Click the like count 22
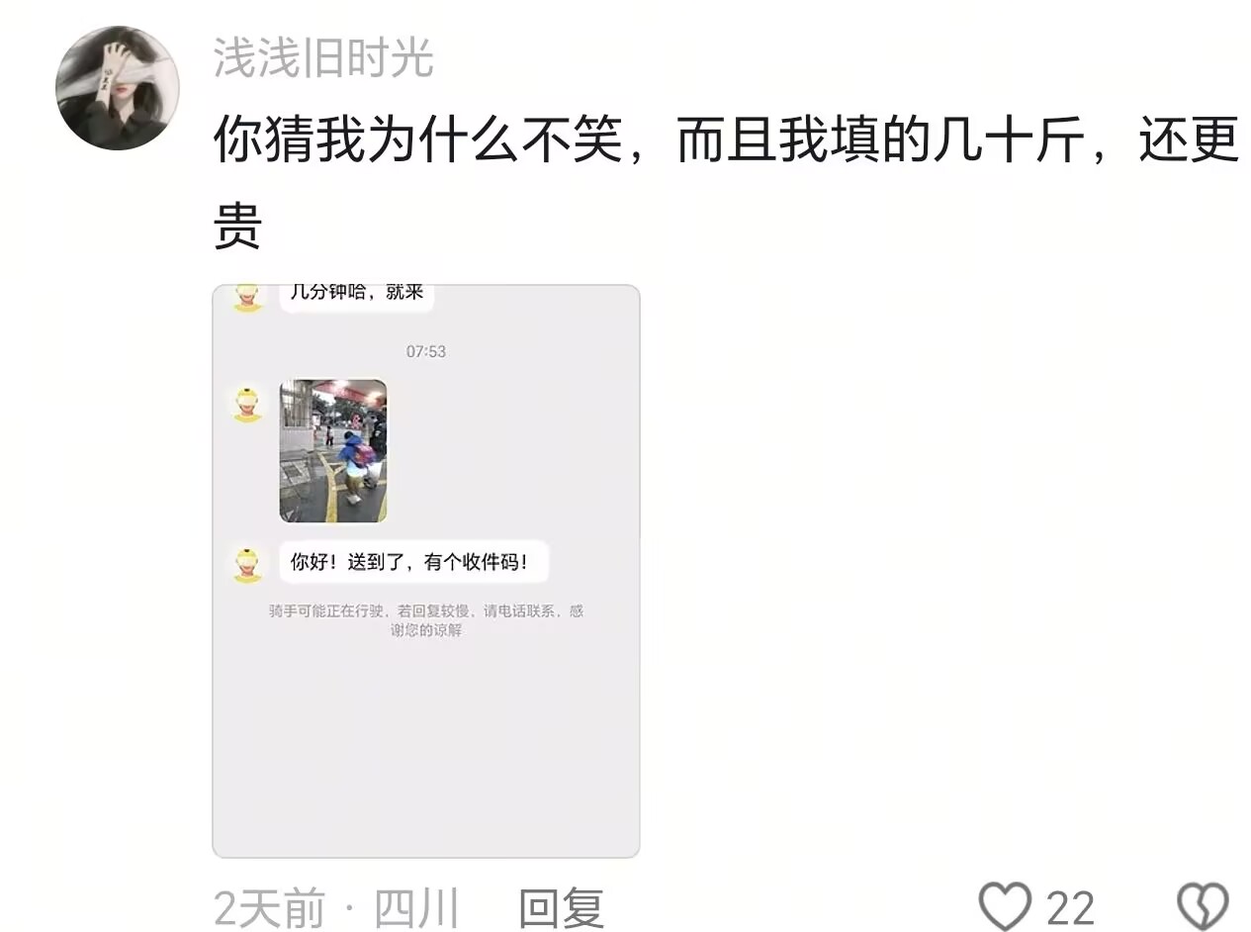The width and height of the screenshot is (1251, 932). 1070,908
